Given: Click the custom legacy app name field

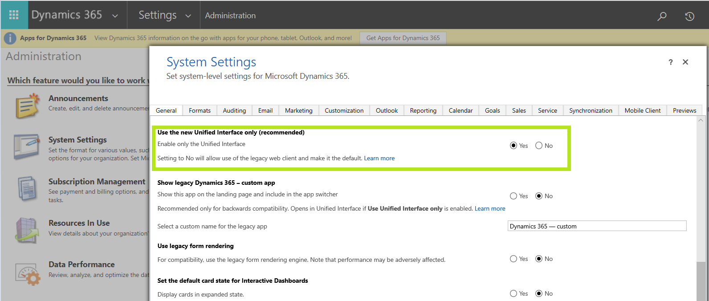Looking at the screenshot, I should click(x=597, y=226).
